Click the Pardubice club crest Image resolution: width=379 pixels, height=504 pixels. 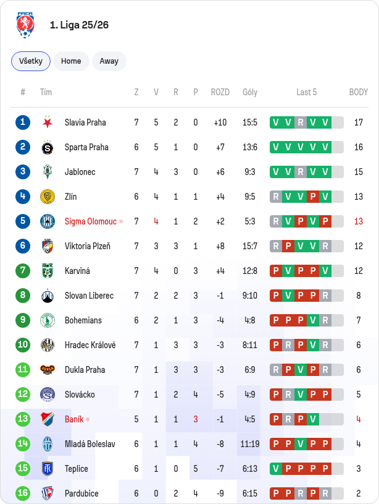(48, 493)
